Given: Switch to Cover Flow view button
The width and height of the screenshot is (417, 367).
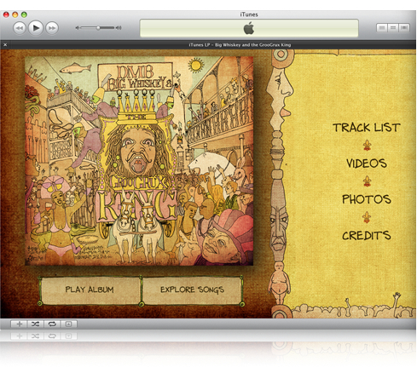Looking at the screenshot, I should click(x=404, y=27).
